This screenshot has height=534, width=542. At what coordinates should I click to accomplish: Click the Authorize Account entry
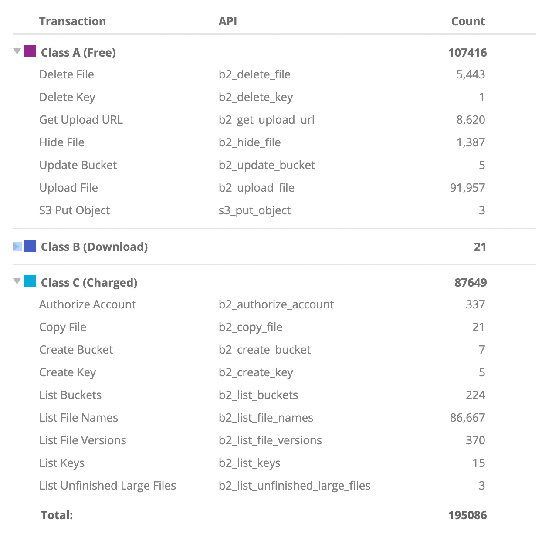(88, 304)
